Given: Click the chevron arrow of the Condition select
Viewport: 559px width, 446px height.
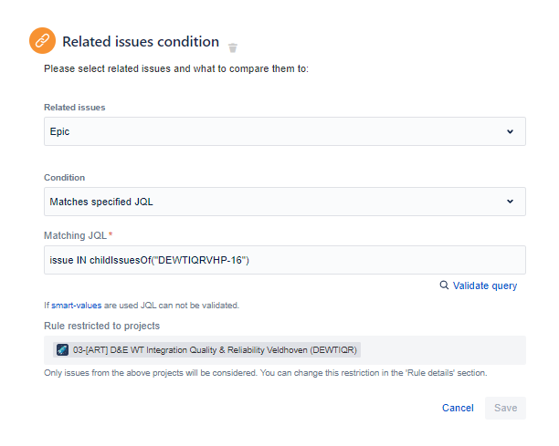Looking at the screenshot, I should coord(510,202).
